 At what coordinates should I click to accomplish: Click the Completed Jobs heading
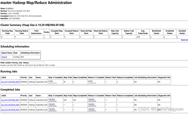point(10,90)
